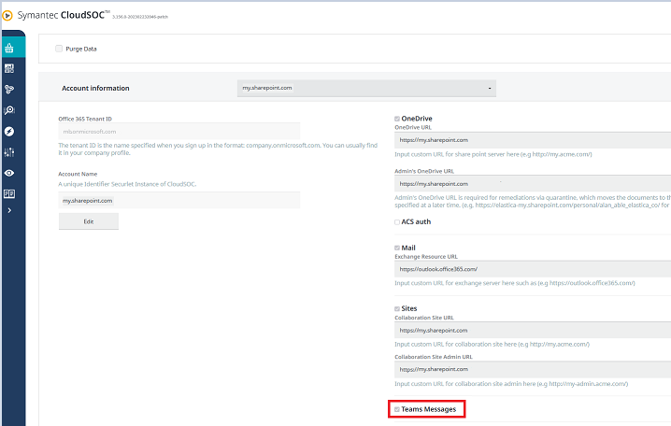
Task: Click the 'Exchange Resource URL' label
Action: point(426,257)
